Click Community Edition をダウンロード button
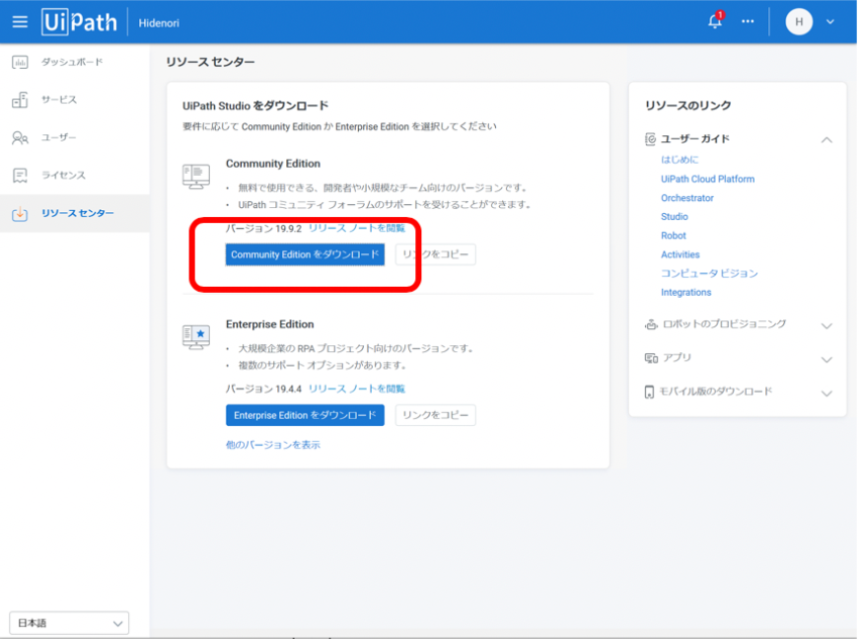The image size is (859, 639). 305,254
